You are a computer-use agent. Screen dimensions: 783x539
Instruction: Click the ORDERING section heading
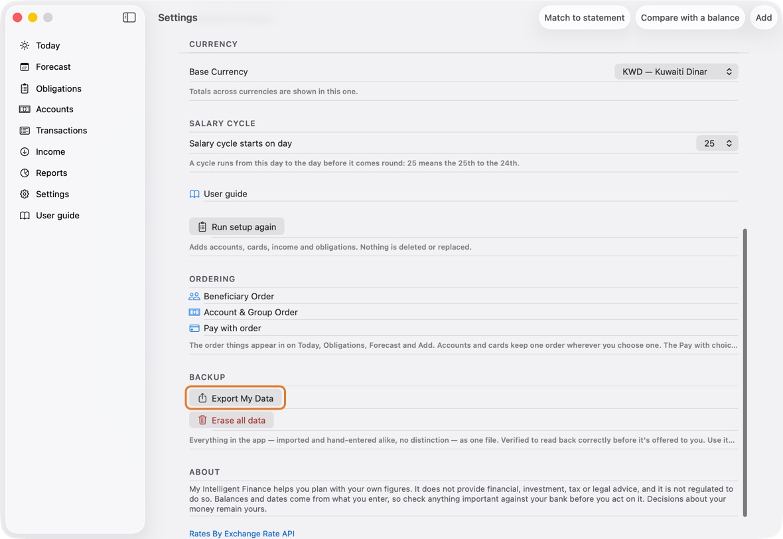[x=212, y=279]
